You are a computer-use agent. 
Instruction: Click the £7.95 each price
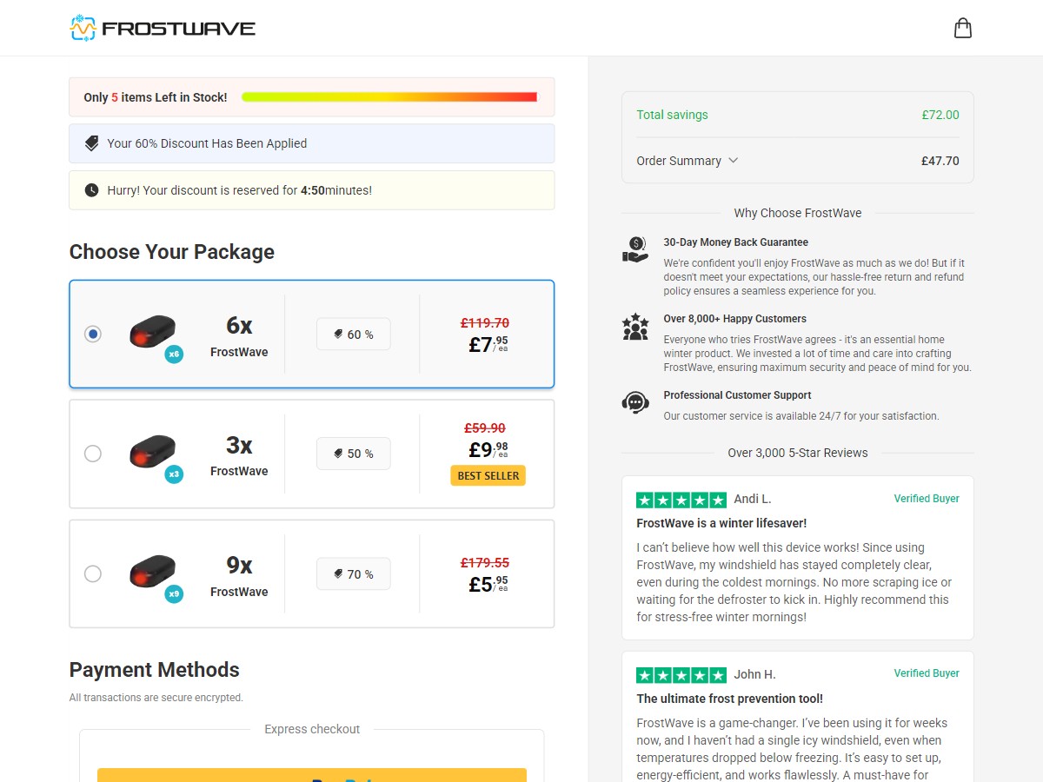(x=488, y=344)
